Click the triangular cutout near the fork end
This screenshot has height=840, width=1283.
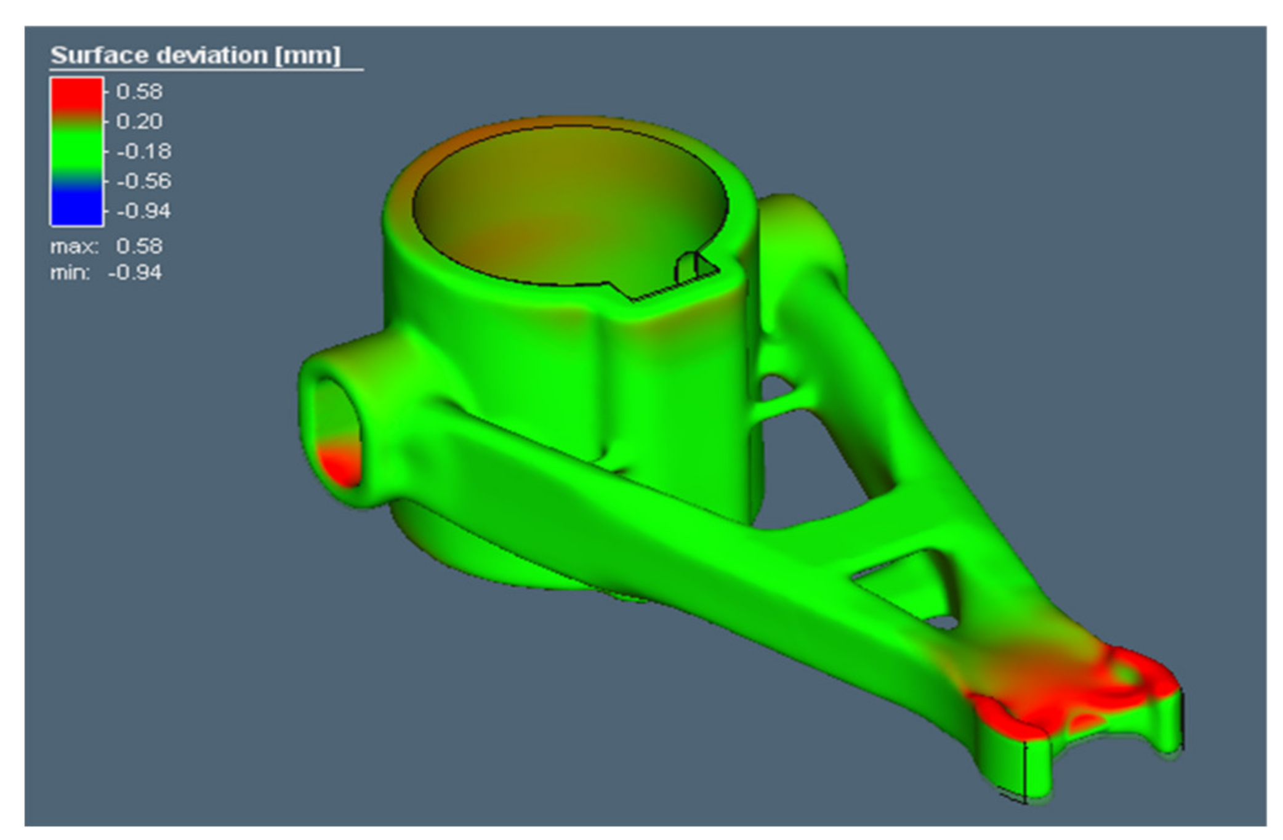[x=911, y=582]
